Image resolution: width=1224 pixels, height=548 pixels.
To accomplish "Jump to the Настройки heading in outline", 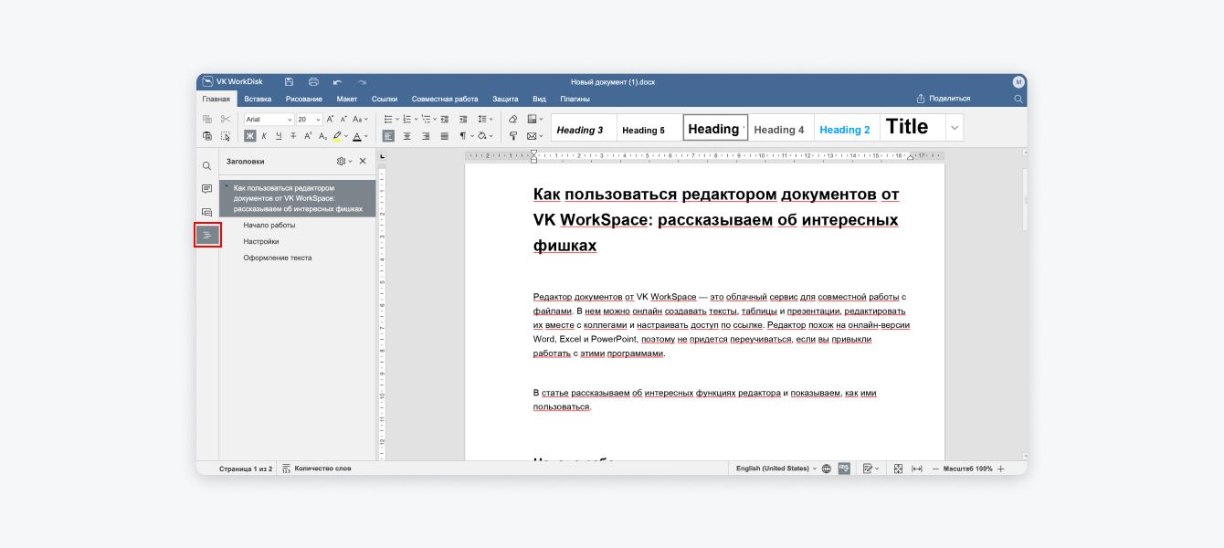I will 261,242.
